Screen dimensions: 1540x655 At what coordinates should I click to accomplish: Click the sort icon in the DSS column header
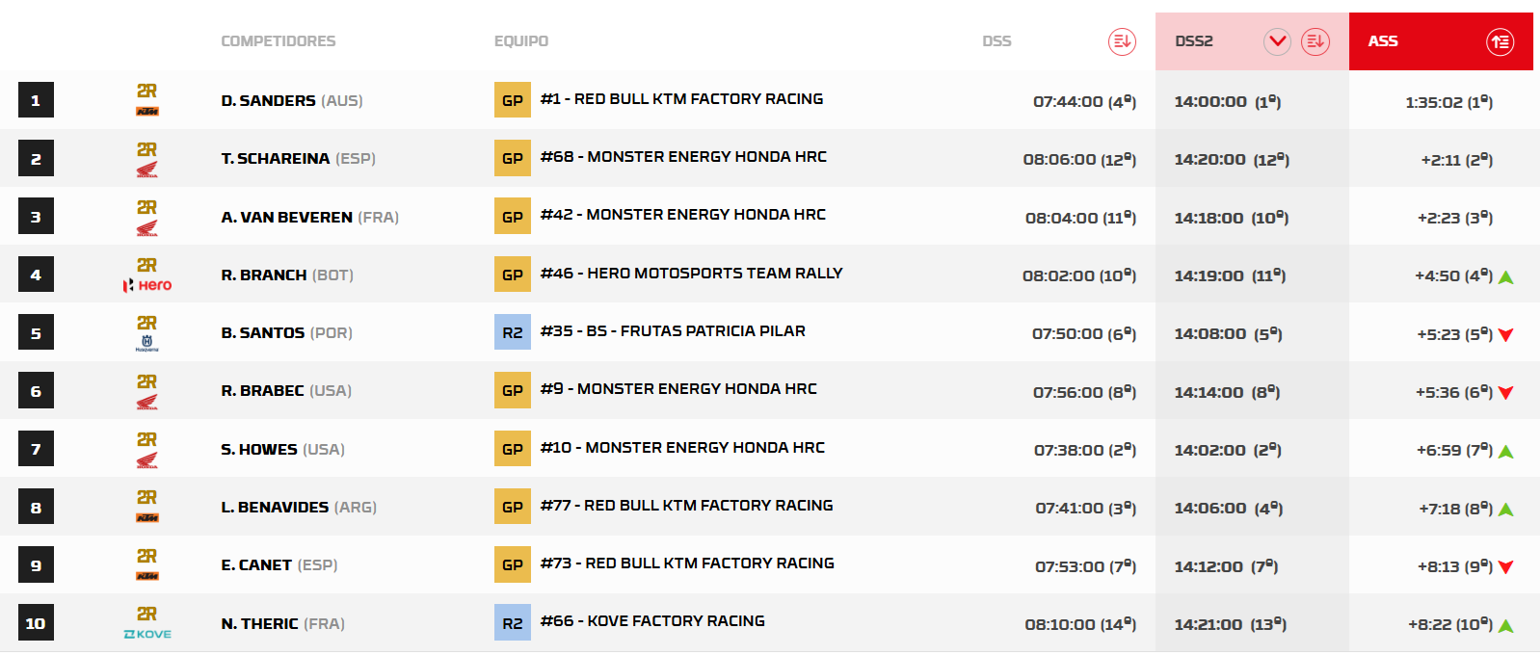[1122, 41]
